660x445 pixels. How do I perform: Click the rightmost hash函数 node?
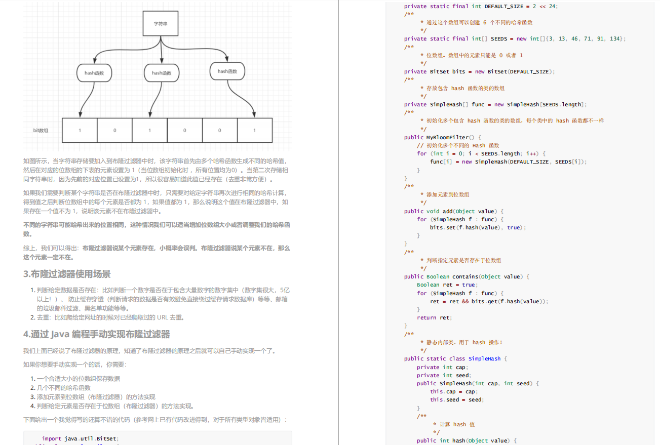pos(227,71)
